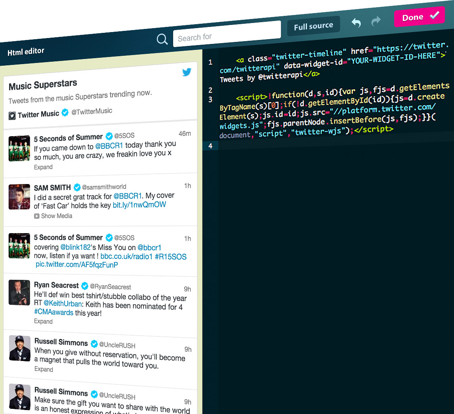Click the "twitter-timeline" class value in code

(309, 55)
